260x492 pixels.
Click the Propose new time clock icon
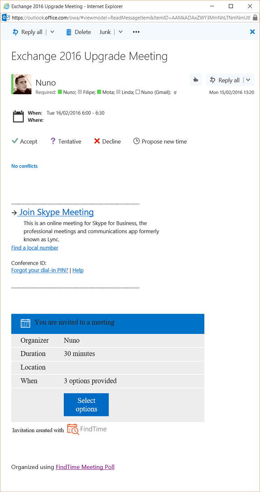pyautogui.click(x=136, y=141)
